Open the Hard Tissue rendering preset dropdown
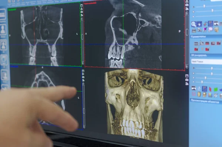The width and height of the screenshot is (222, 147). coord(206,62)
